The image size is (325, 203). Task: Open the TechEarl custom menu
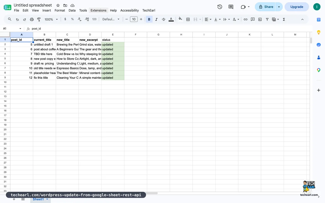click(x=149, y=10)
